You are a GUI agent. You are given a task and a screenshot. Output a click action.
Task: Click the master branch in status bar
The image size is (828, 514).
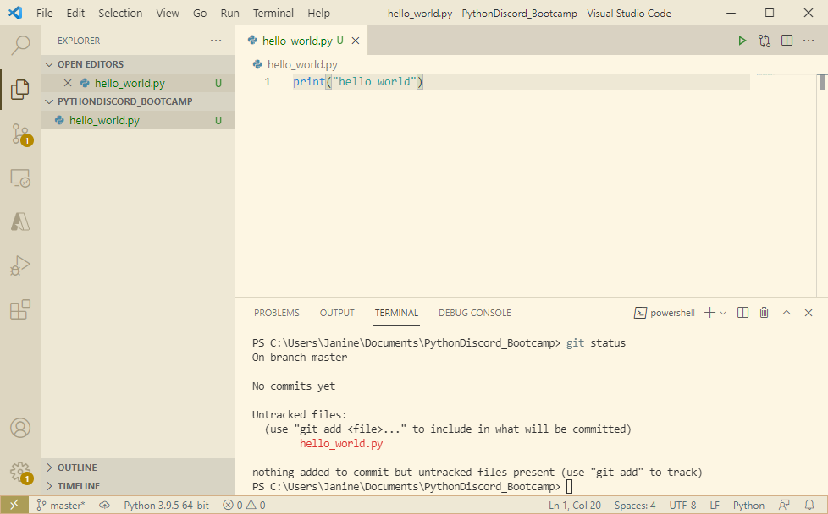[x=61, y=505]
